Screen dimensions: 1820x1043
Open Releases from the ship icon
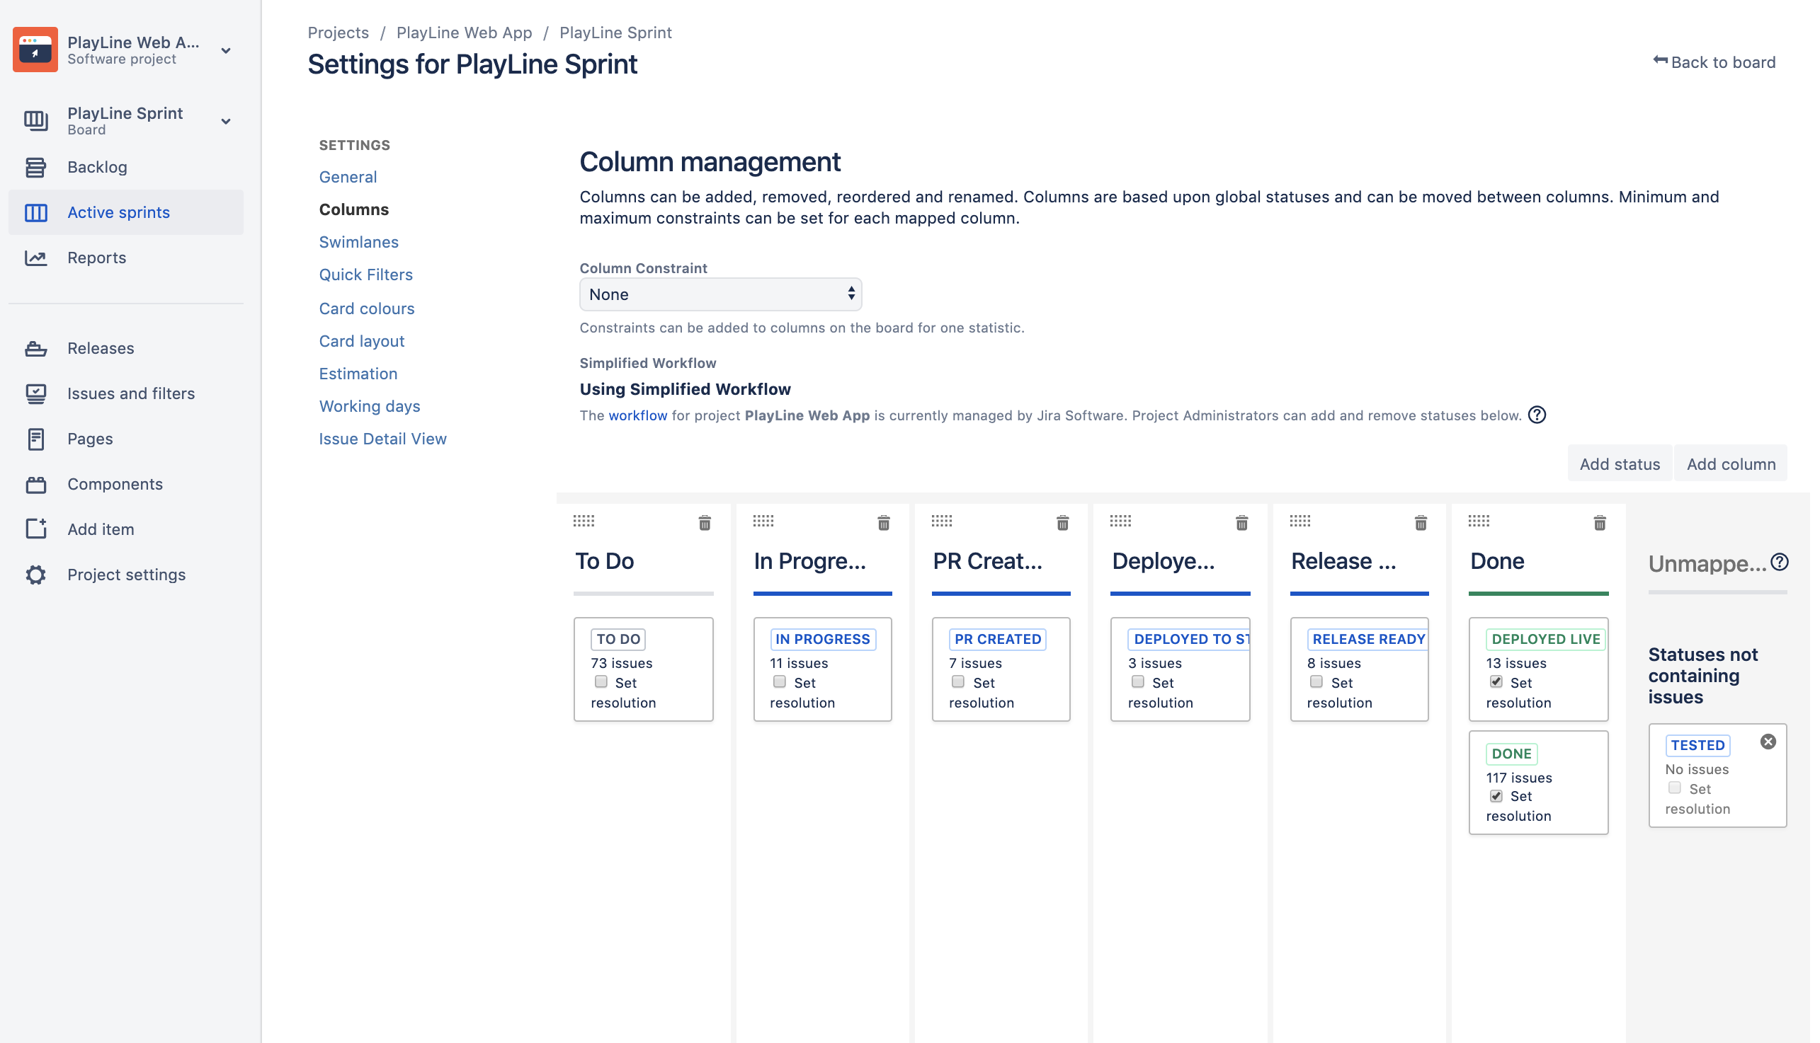[x=36, y=349]
